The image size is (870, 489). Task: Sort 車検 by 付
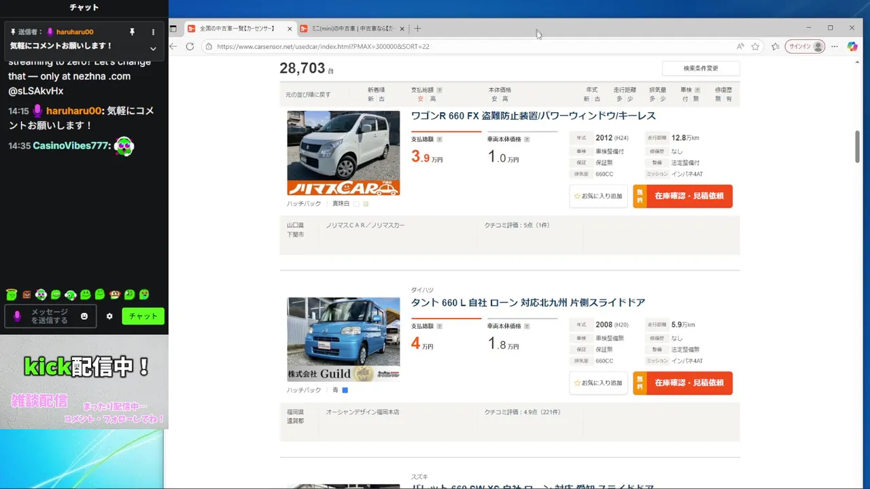684,99
